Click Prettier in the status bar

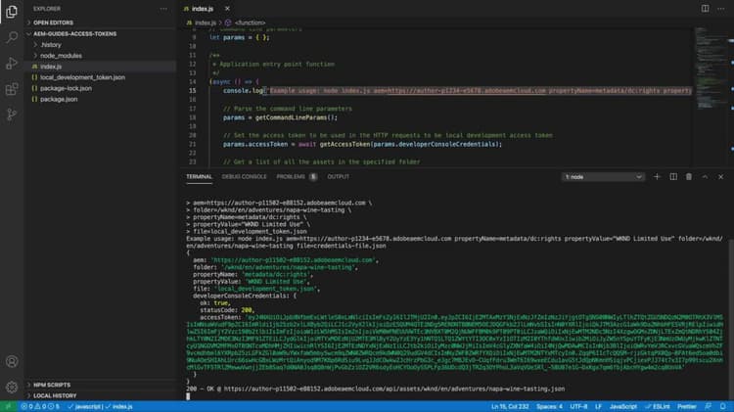tap(687, 406)
